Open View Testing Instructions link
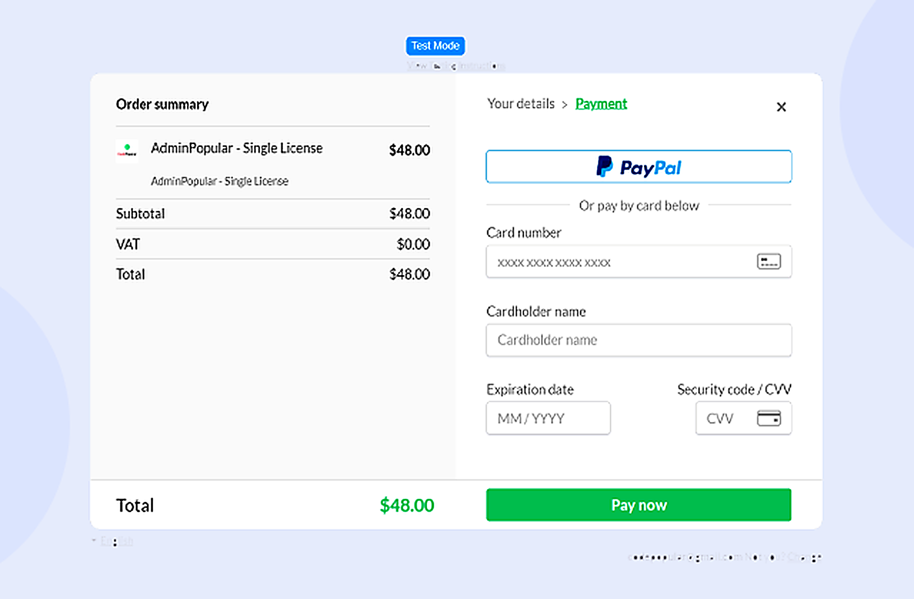Image resolution: width=914 pixels, height=599 pixels. tap(456, 66)
